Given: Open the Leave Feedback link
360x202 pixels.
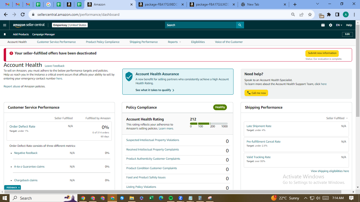Looking at the screenshot, I should coord(55,66).
